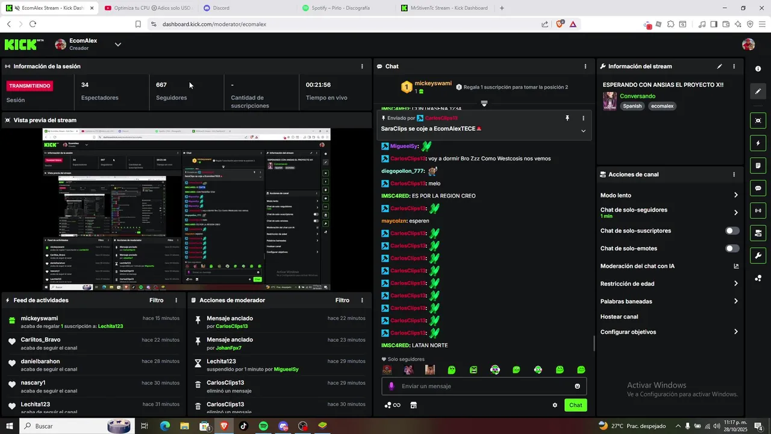Open Información del stream three-dot menu

(734, 66)
